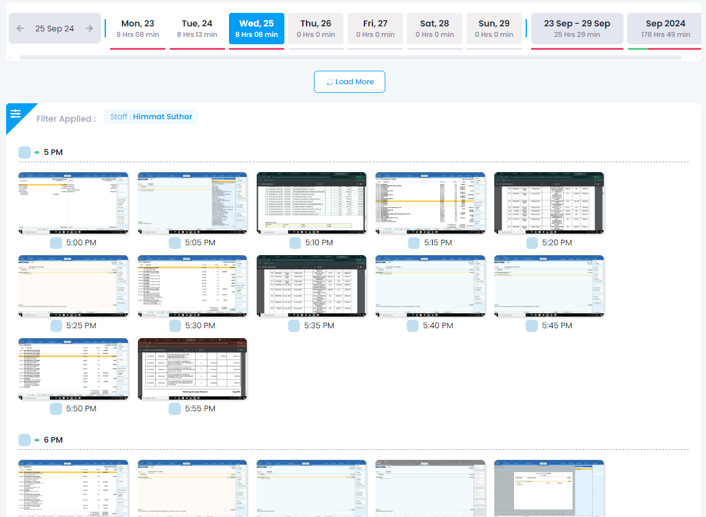The width and height of the screenshot is (706, 517).
Task: Switch to the Thu, 26 tab
Action: (316, 28)
